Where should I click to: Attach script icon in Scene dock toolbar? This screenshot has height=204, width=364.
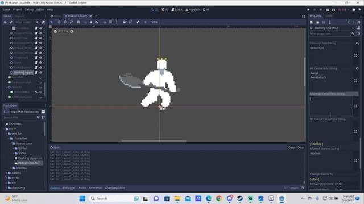tap(43, 22)
